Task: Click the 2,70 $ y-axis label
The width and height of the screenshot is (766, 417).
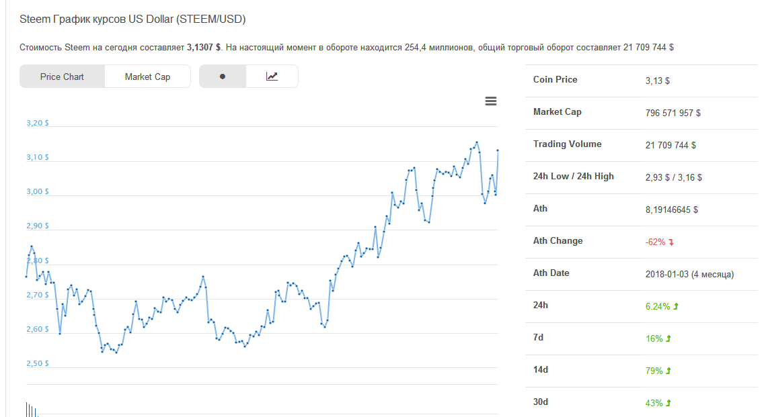Action: [38, 295]
